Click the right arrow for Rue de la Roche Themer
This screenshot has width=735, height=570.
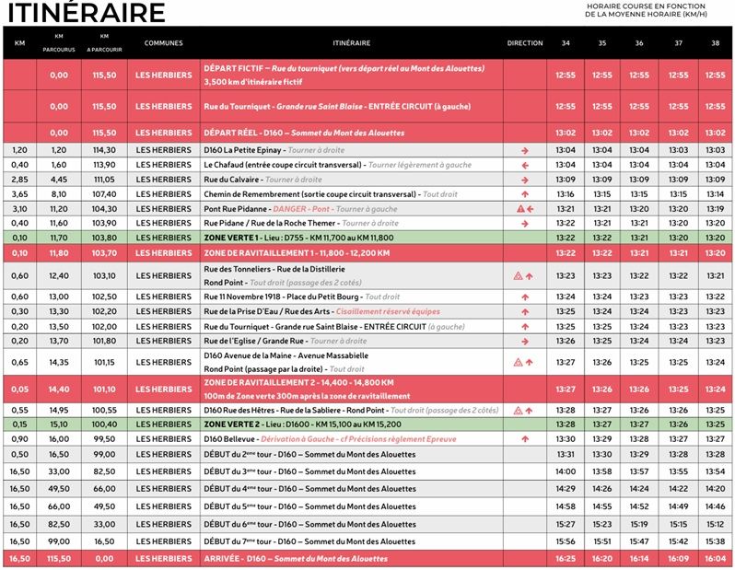524,224
